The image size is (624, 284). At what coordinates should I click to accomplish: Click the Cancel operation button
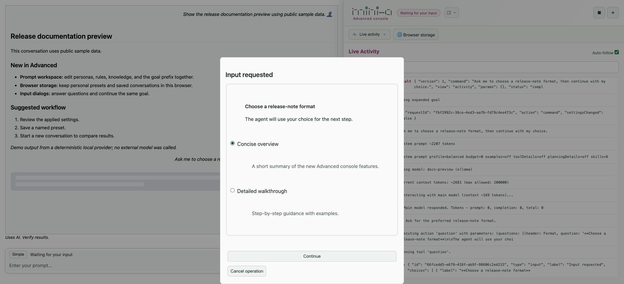(247, 271)
